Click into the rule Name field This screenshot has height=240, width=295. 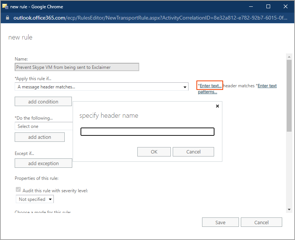[77, 67]
